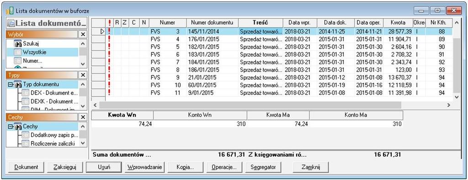The width and height of the screenshot is (468, 180).
Task: Click the Lista dokumentów header icon
Action: [x=11, y=23]
